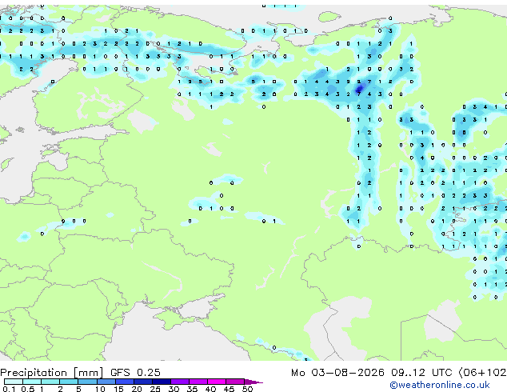Pick the 20–25 mm legend color swatch
Image resolution: width=507 pixels, height=392 pixels.
point(143,382)
